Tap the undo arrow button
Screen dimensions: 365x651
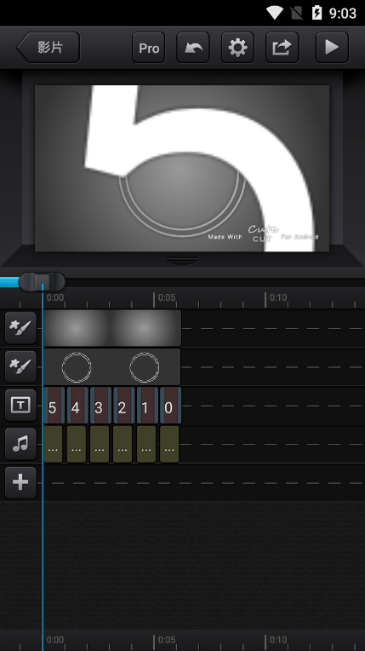[x=193, y=48]
